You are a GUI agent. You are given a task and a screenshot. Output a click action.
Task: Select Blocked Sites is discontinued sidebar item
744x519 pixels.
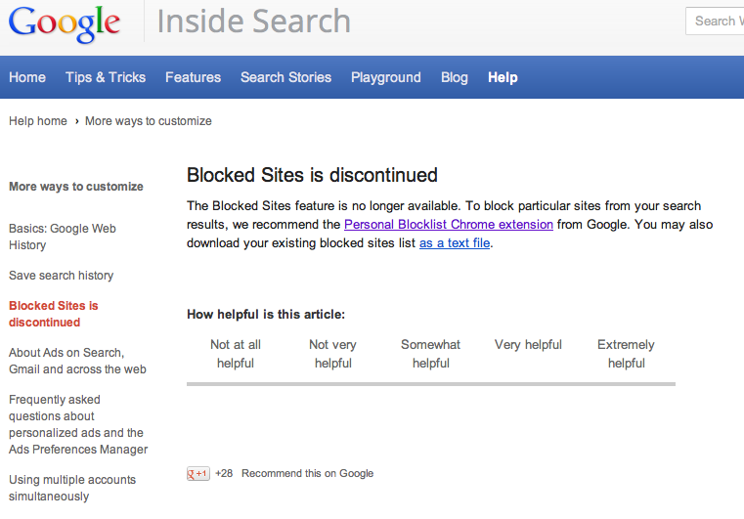pyautogui.click(x=53, y=314)
